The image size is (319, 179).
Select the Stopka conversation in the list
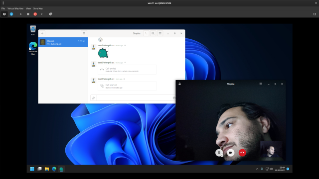[x=63, y=42]
